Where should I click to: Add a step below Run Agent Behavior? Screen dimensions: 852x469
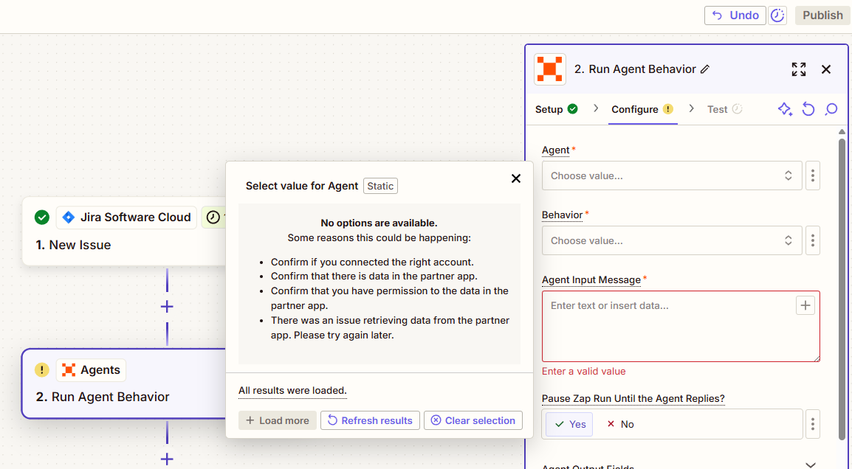coord(167,459)
